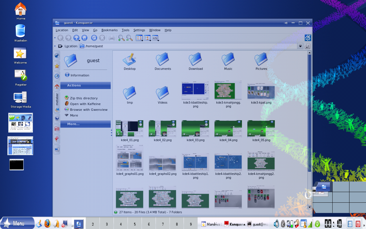Select the kde4_graphs01.png file
The image size is (366, 229).
(x=130, y=160)
